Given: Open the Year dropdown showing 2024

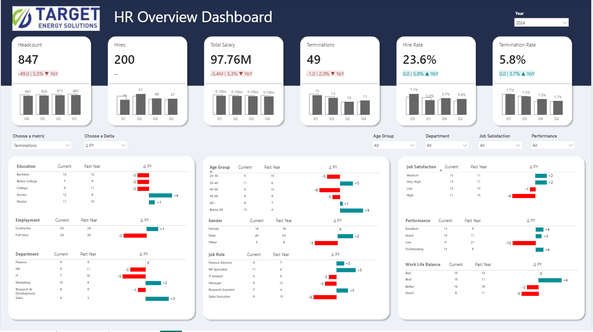Looking at the screenshot, I should point(541,23).
